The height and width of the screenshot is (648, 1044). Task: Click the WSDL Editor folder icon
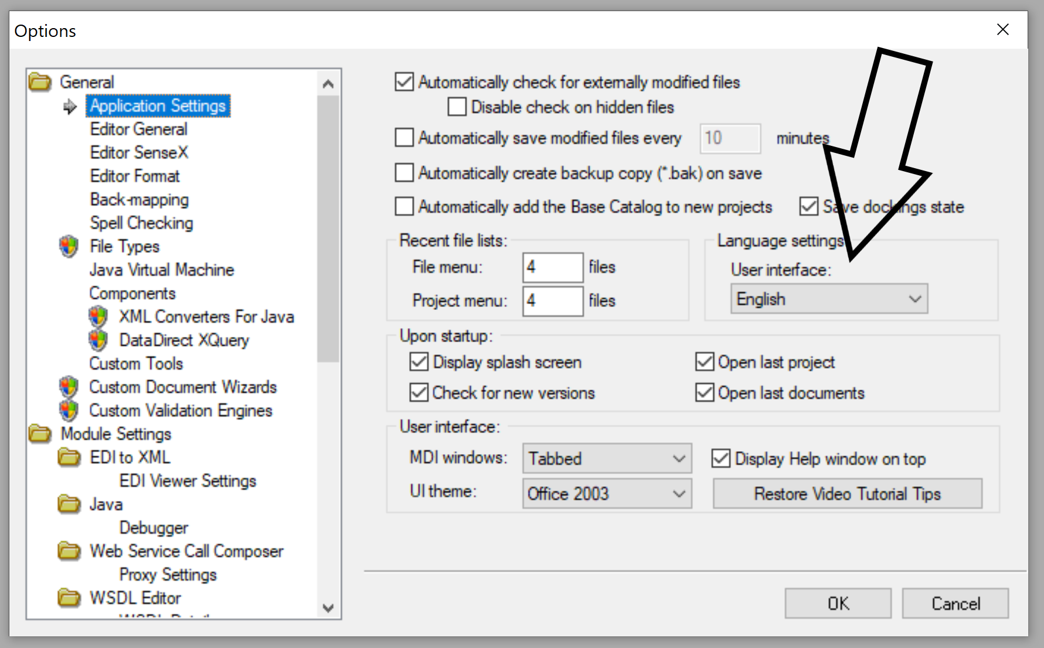point(69,598)
